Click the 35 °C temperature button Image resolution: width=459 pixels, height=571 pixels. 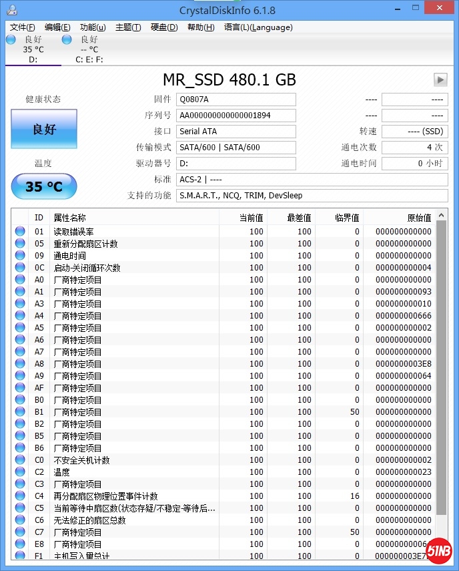coord(44,186)
